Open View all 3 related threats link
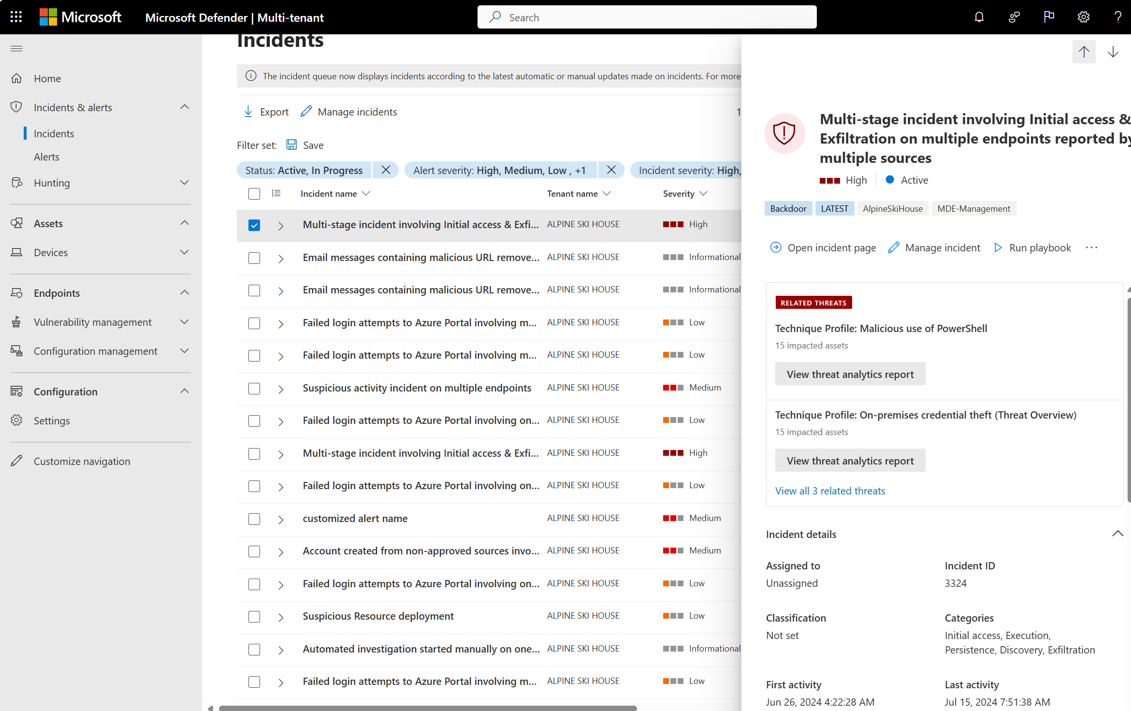The height and width of the screenshot is (711, 1131). click(x=830, y=491)
